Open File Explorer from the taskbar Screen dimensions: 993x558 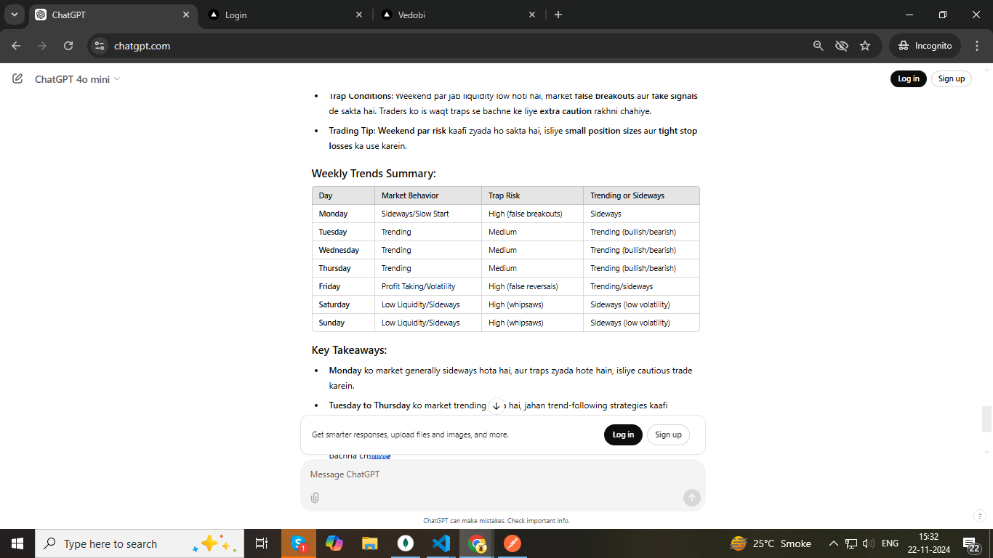[x=370, y=543]
